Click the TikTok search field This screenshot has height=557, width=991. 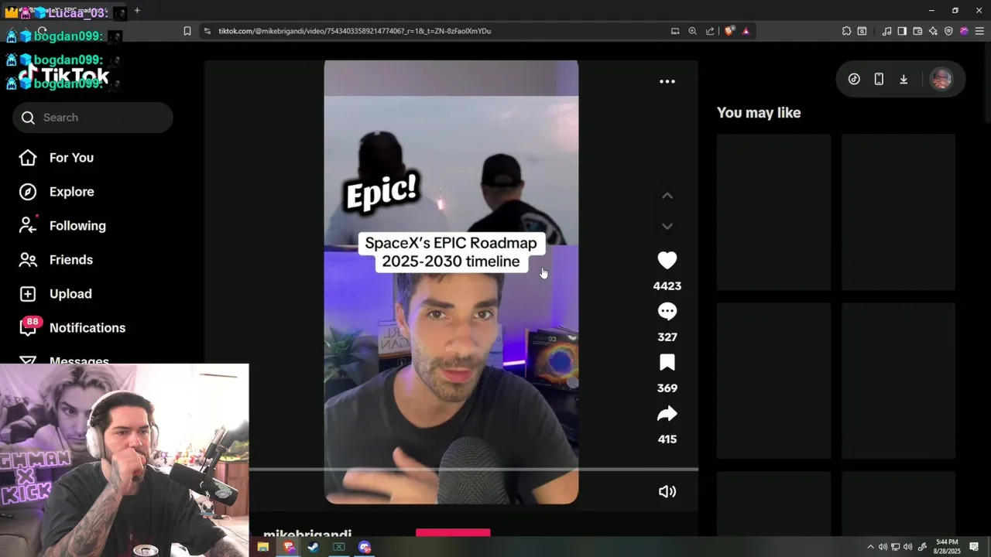tap(93, 118)
